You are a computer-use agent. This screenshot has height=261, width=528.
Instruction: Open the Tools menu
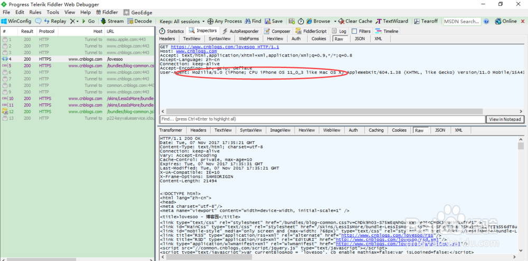pos(53,12)
